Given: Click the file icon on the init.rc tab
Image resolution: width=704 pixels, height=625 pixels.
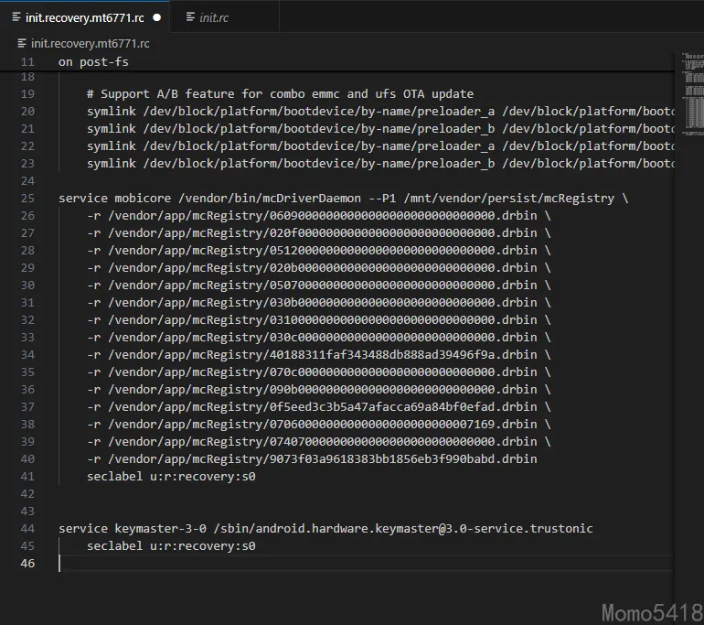Looking at the screenshot, I should coord(190,16).
